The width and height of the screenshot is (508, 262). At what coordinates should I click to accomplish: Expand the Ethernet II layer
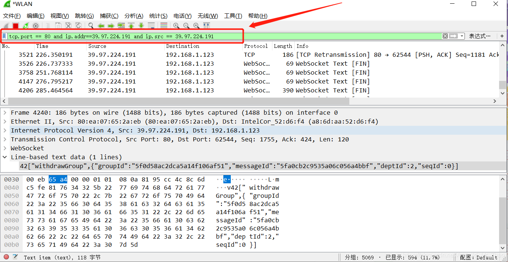point(5,122)
